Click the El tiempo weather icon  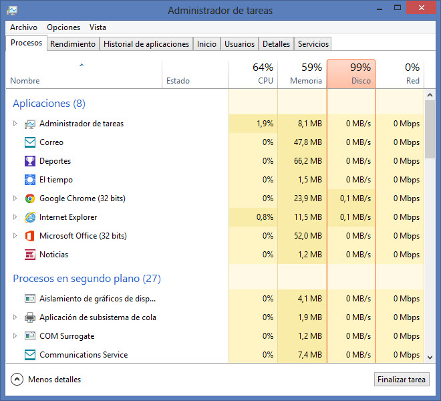[30, 180]
